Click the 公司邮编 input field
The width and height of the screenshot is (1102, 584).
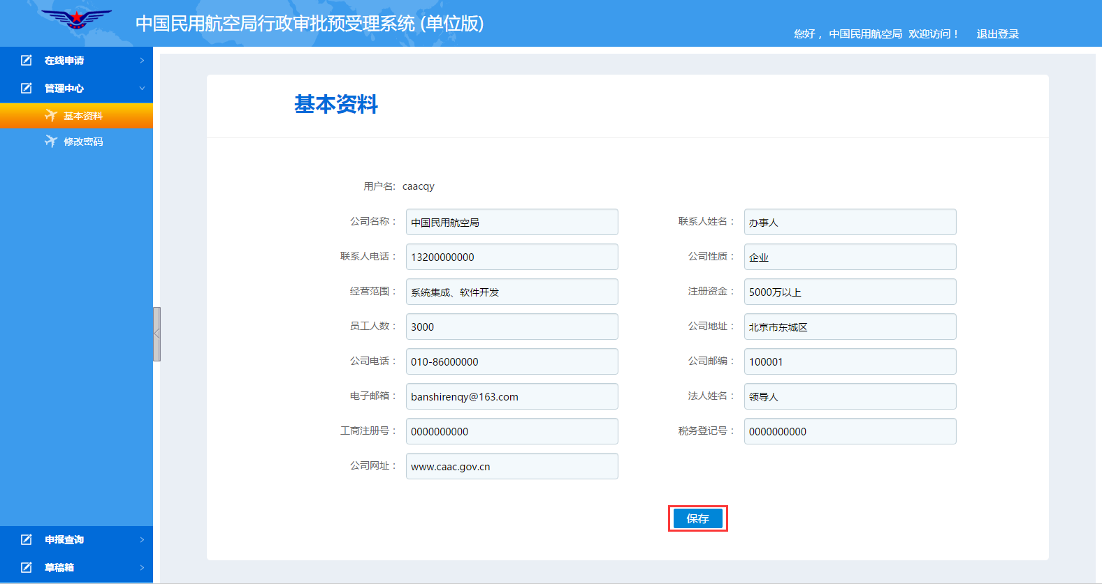click(x=850, y=361)
